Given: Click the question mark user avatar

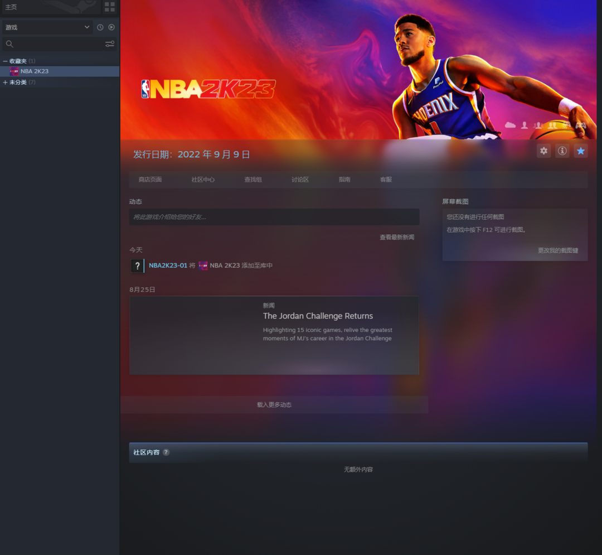Looking at the screenshot, I should (x=137, y=266).
